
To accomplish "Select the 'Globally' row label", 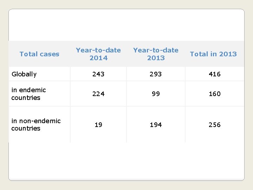I will click(x=24, y=74).
